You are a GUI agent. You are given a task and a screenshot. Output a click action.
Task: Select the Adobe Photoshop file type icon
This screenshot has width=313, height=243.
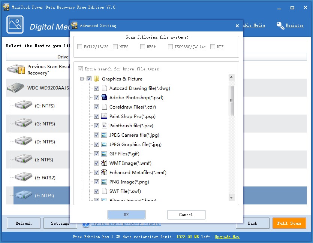[104, 97]
